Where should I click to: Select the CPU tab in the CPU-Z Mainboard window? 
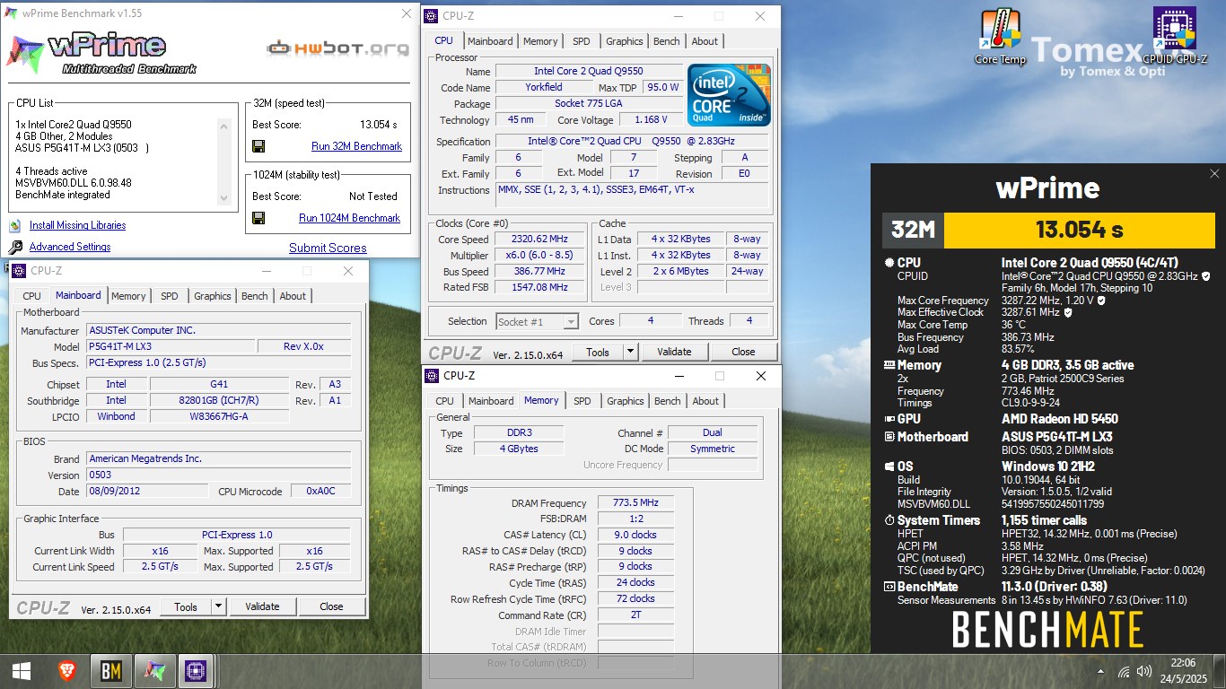pyautogui.click(x=31, y=296)
